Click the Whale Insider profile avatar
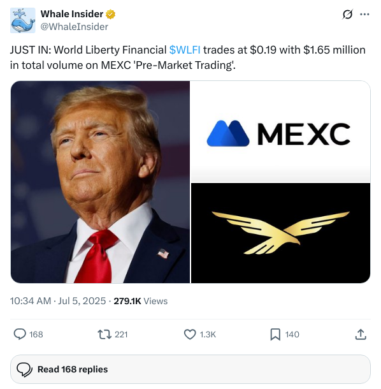 (22, 20)
